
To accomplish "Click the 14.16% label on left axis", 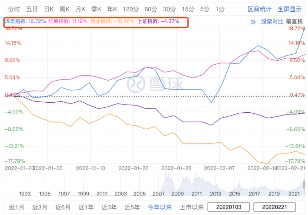I will tap(13, 43).
